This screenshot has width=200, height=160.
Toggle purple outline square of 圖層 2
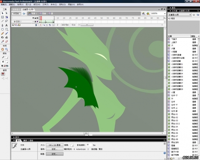(37, 22)
